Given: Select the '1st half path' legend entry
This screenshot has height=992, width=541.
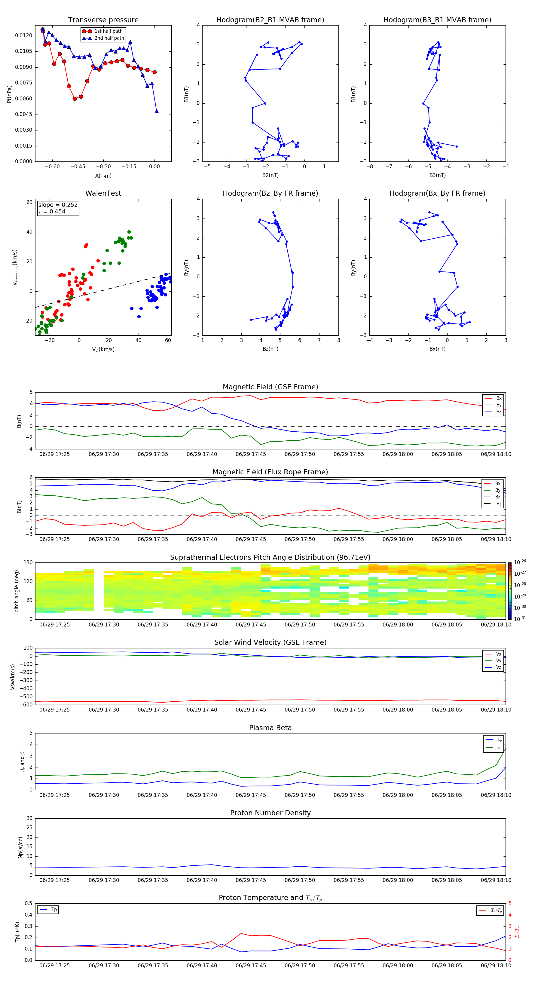Looking at the screenshot, I should coord(102,31).
